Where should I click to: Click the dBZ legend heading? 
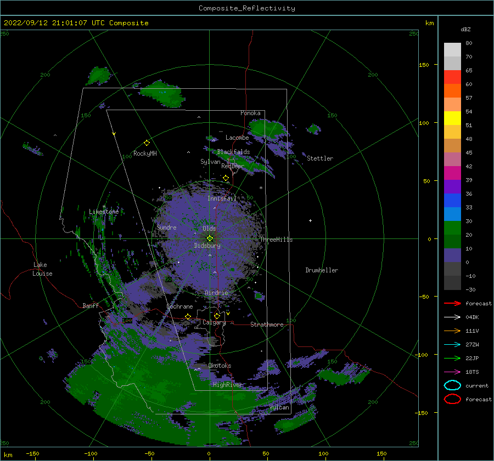coord(465,29)
